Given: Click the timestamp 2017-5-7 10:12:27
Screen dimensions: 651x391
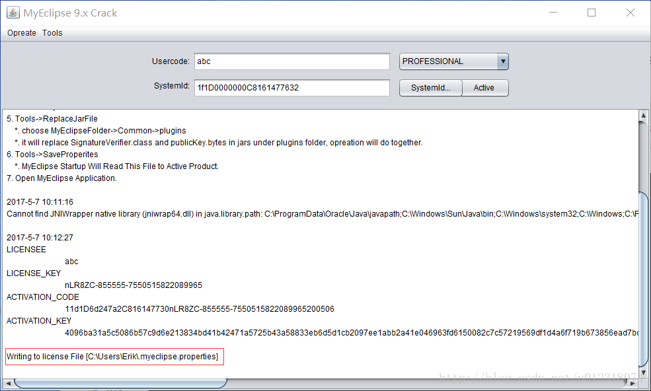Looking at the screenshot, I should [40, 237].
